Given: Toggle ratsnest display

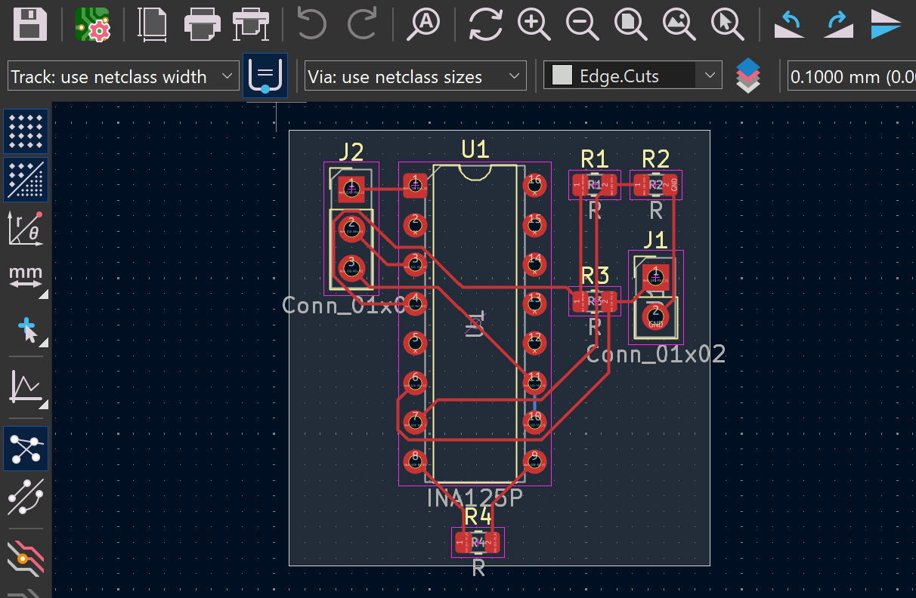Looking at the screenshot, I should coord(26,448).
